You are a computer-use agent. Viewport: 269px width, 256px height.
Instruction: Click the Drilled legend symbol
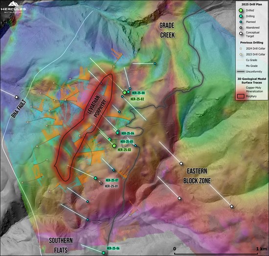pyautogui.click(x=241, y=10)
